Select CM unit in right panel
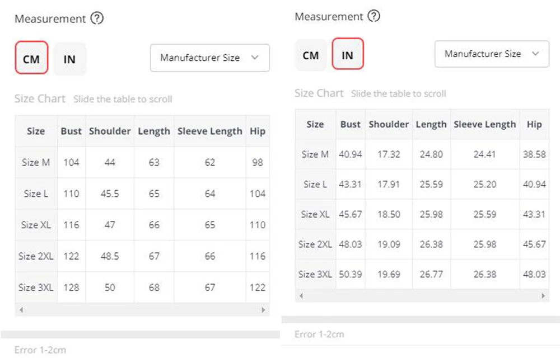The width and height of the screenshot is (560, 358). [310, 55]
